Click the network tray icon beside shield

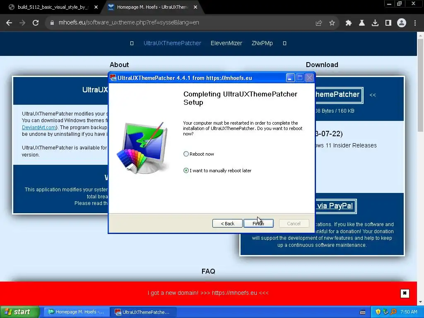(385, 312)
